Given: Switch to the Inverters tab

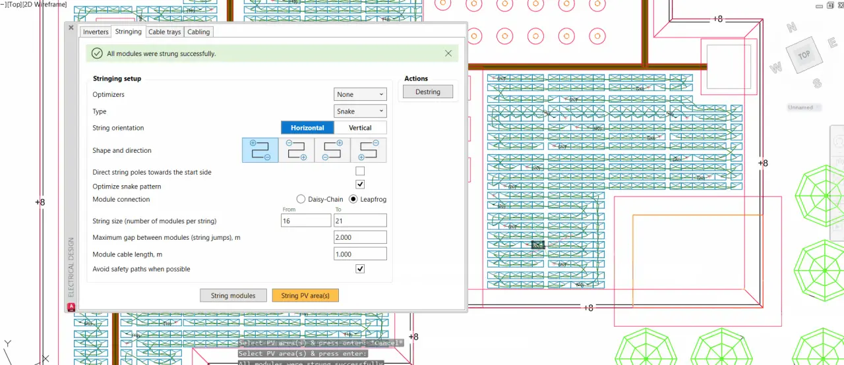Looking at the screenshot, I should (x=96, y=32).
